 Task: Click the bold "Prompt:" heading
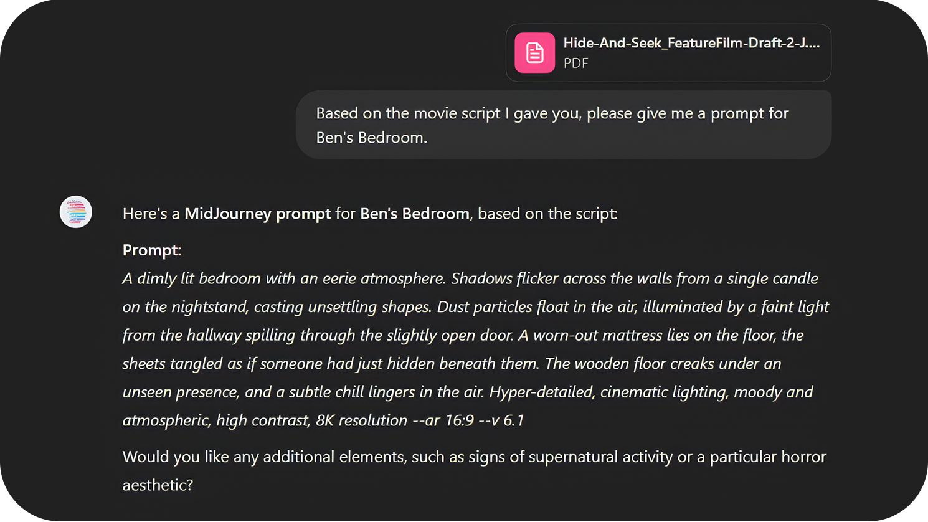(x=151, y=250)
